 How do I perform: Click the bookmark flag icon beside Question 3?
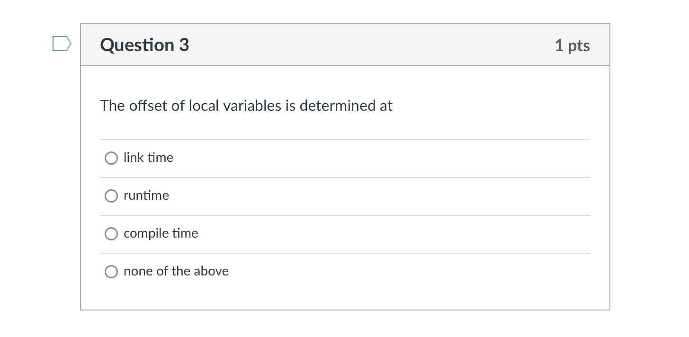pyautogui.click(x=61, y=43)
